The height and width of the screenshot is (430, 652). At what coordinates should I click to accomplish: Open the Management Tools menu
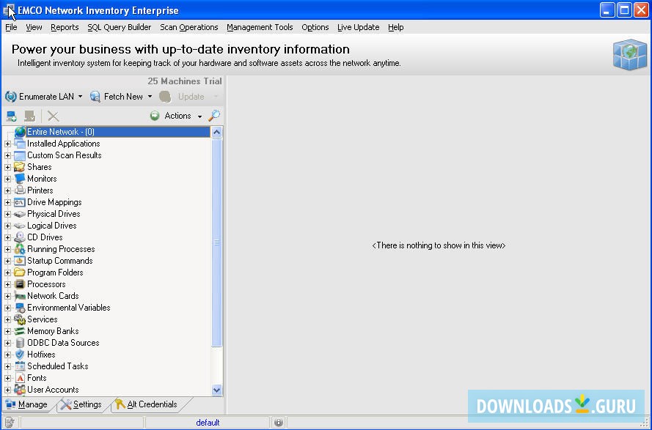click(260, 27)
